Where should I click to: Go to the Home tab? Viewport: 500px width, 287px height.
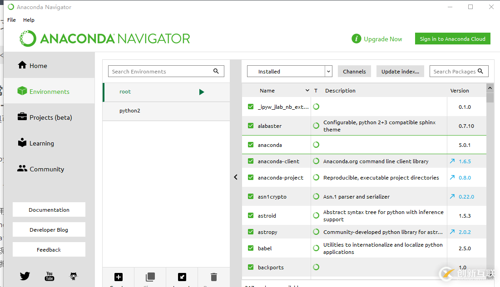pyautogui.click(x=38, y=66)
